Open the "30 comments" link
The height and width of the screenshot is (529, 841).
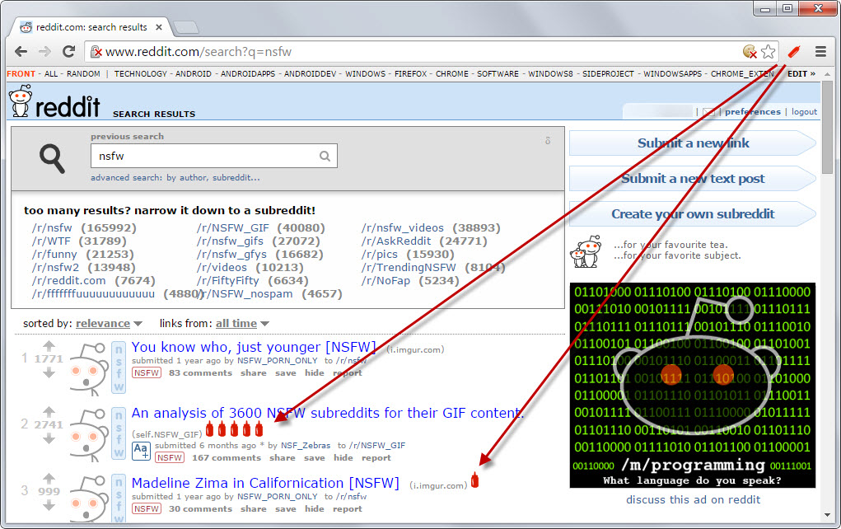[201, 508]
